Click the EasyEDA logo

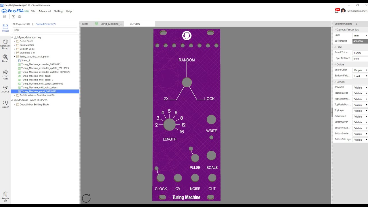pyautogui.click(x=15, y=11)
